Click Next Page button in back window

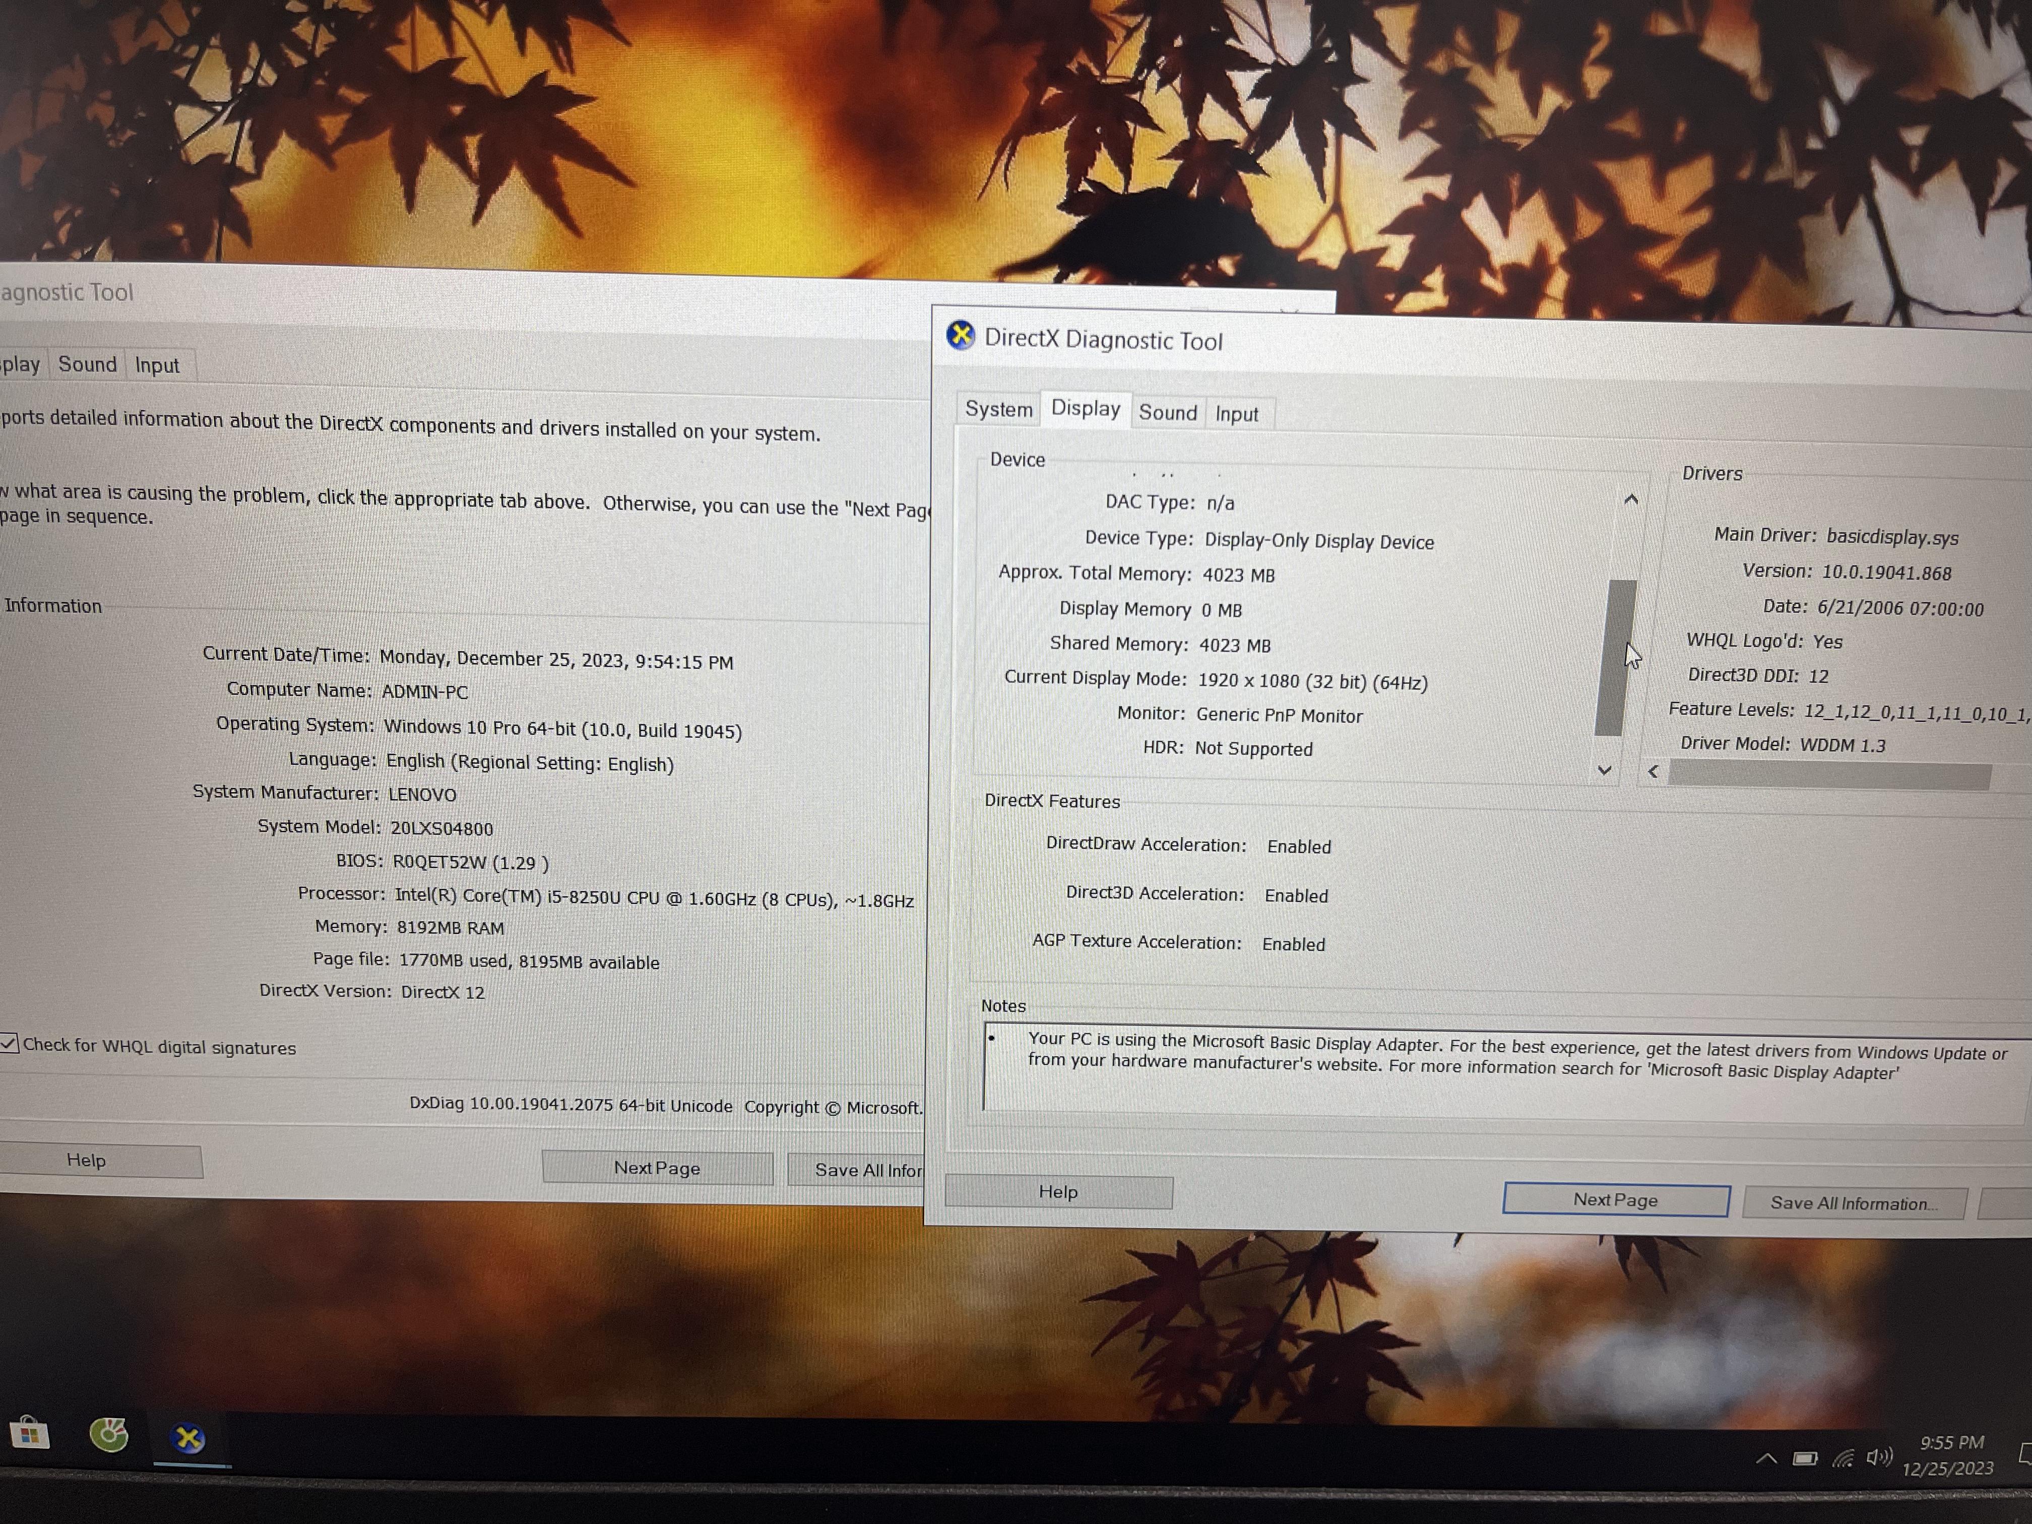point(657,1168)
